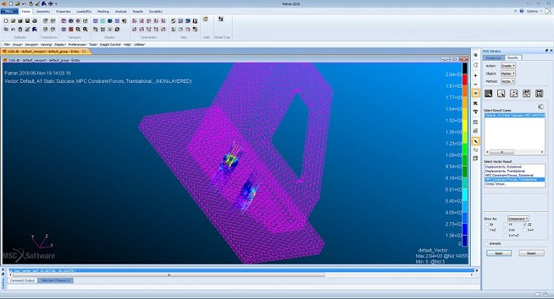Open the Preferences menu

(x=77, y=44)
